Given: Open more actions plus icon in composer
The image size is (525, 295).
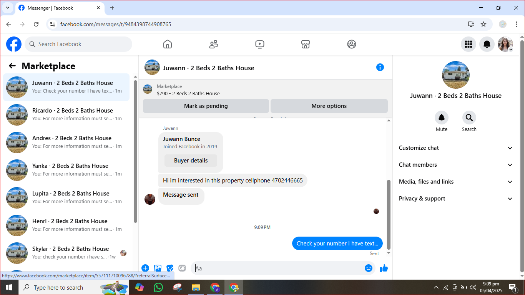Looking at the screenshot, I should [145, 268].
